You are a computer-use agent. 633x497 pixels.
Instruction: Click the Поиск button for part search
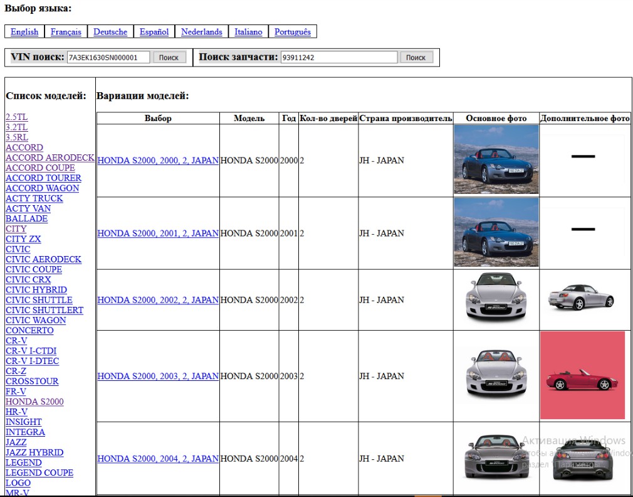[x=417, y=57]
